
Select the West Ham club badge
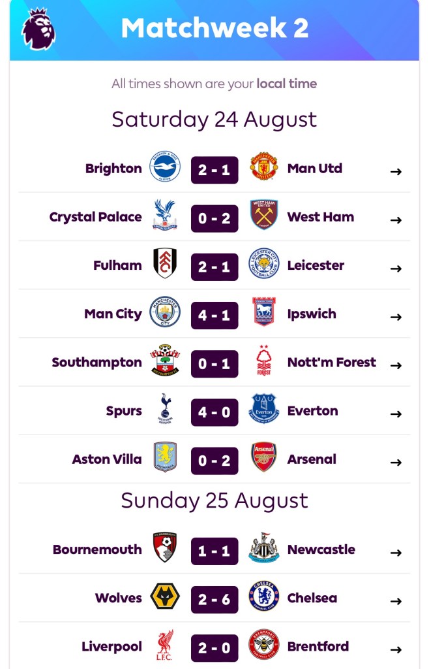click(x=264, y=217)
